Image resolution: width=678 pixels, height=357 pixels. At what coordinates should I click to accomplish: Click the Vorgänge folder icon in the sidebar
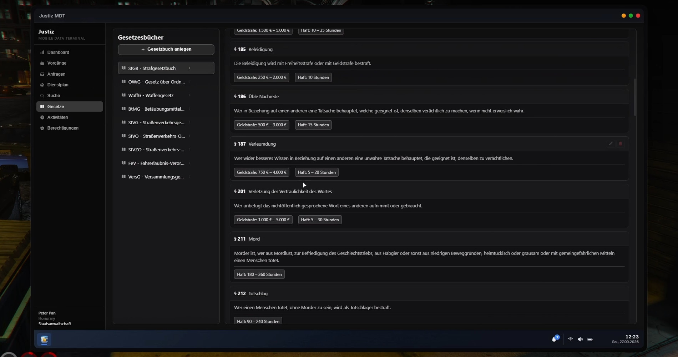pos(42,63)
